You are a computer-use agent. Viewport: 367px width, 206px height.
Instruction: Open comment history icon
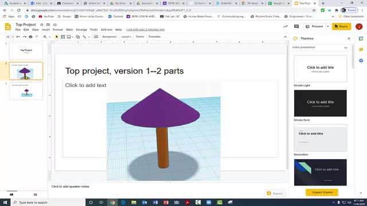296,26
